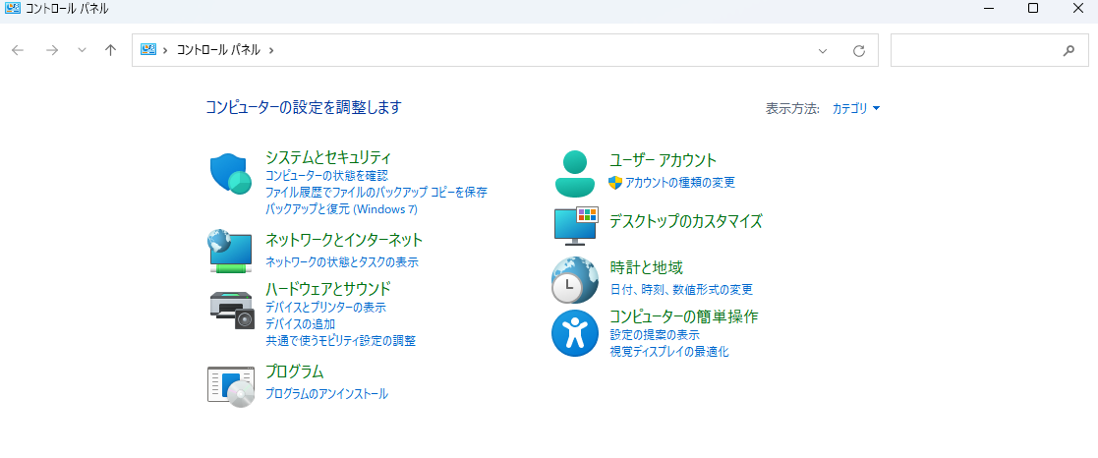Image resolution: width=1098 pixels, height=458 pixels.
Task: Click アカウントの種類の変更 link
Action: pos(680,183)
